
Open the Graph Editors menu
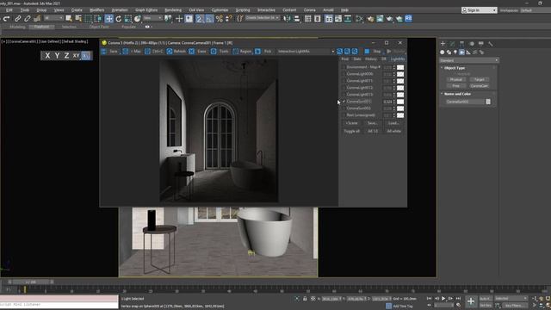point(146,10)
